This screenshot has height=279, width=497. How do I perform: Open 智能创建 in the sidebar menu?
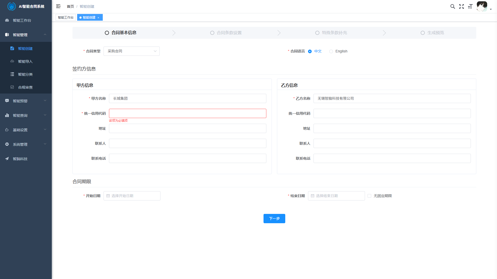pyautogui.click(x=25, y=49)
